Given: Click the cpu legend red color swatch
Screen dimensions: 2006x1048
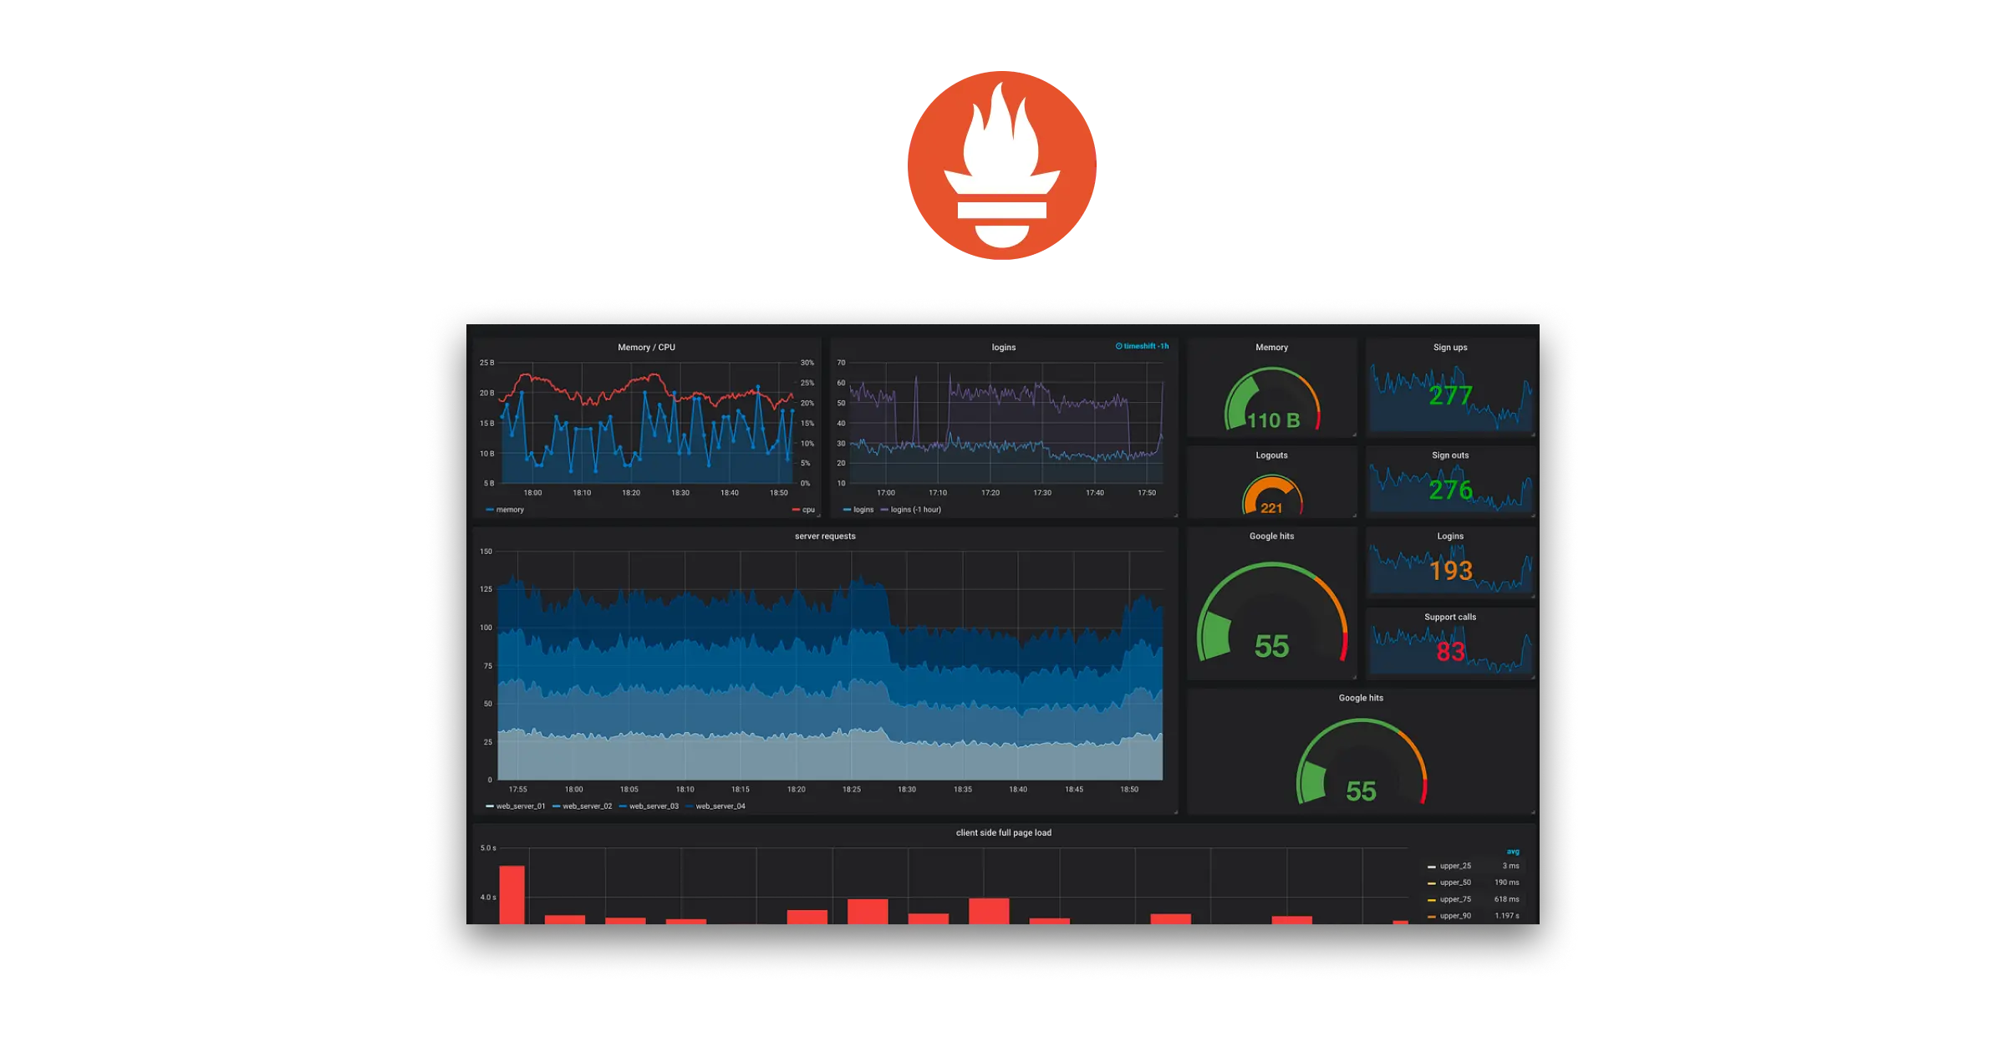Looking at the screenshot, I should (x=796, y=510).
